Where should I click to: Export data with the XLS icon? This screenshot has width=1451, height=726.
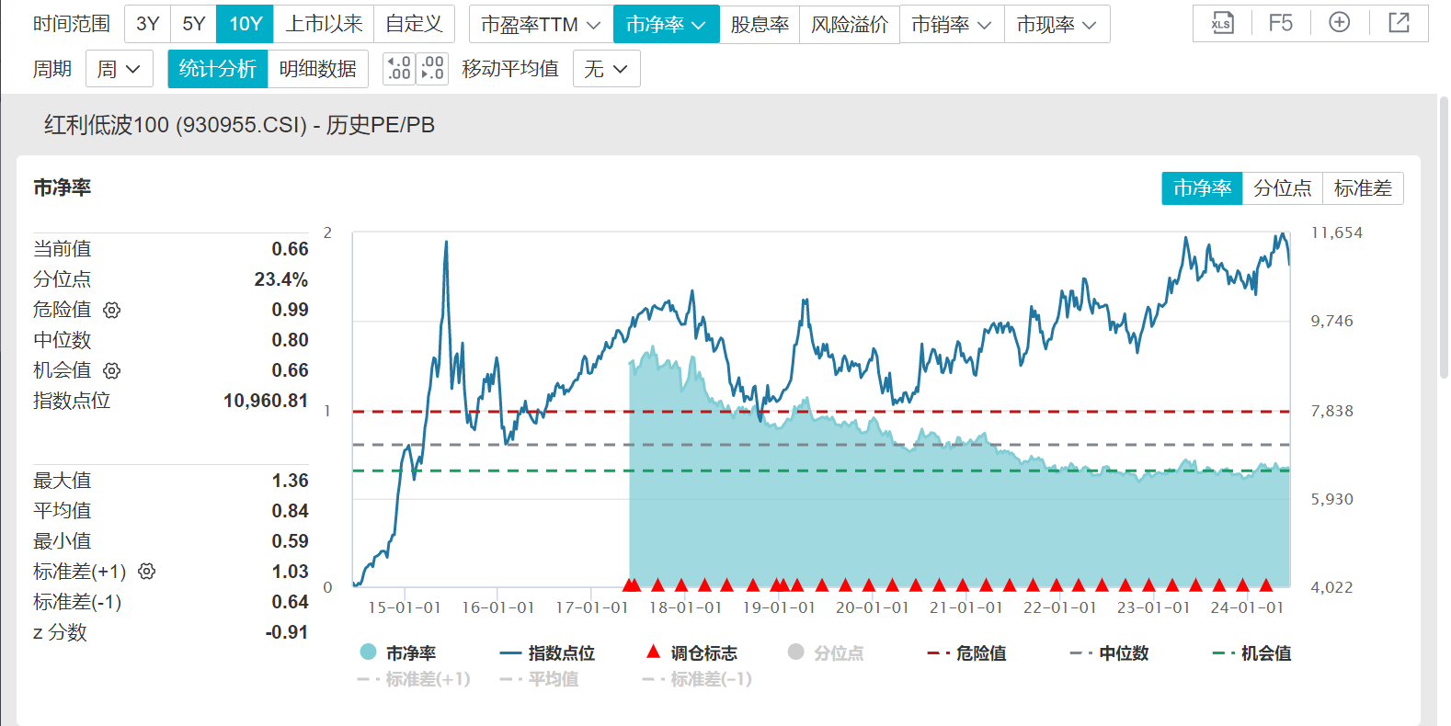coord(1221,24)
